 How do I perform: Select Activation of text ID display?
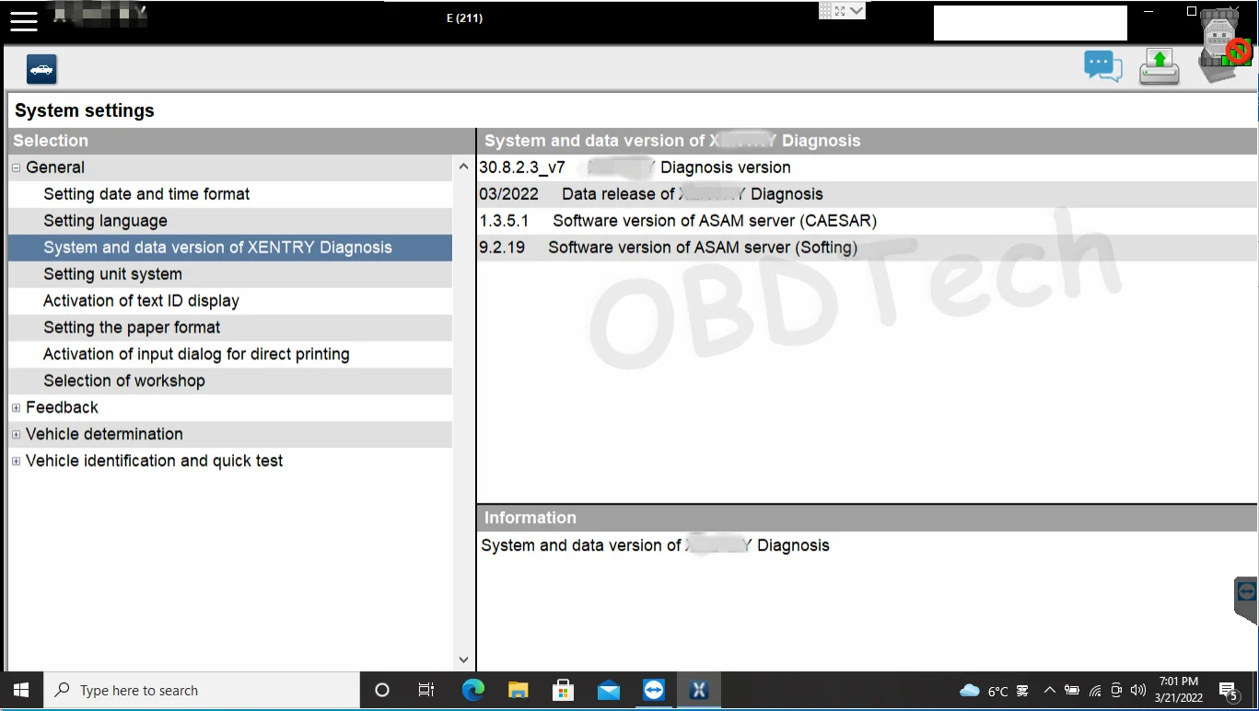pyautogui.click(x=230, y=301)
